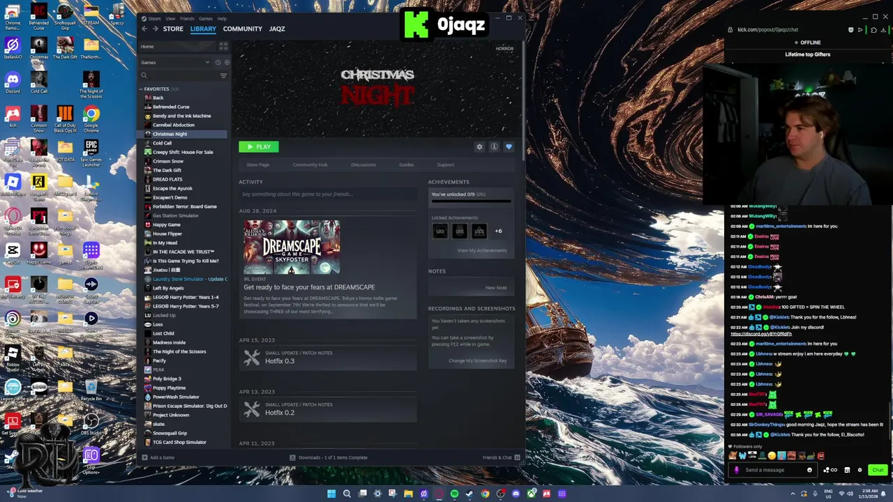Click New Note button
893x502 pixels.
(496, 287)
